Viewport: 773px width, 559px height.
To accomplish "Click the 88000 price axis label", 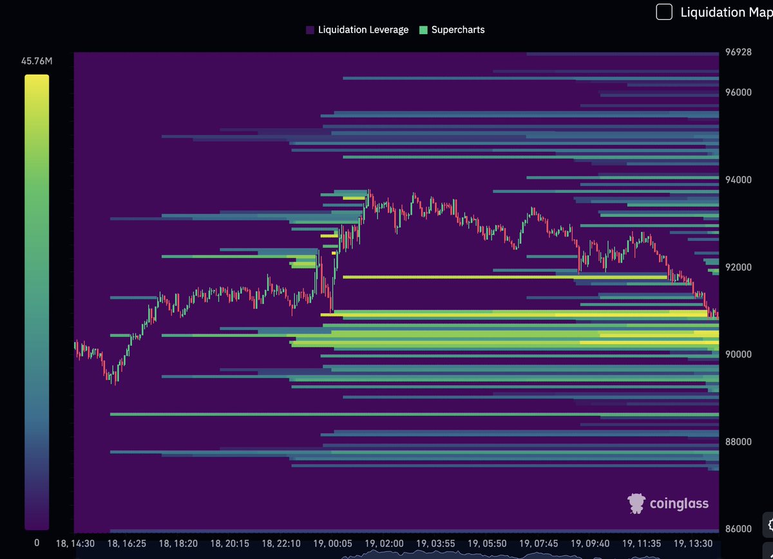I will (738, 442).
